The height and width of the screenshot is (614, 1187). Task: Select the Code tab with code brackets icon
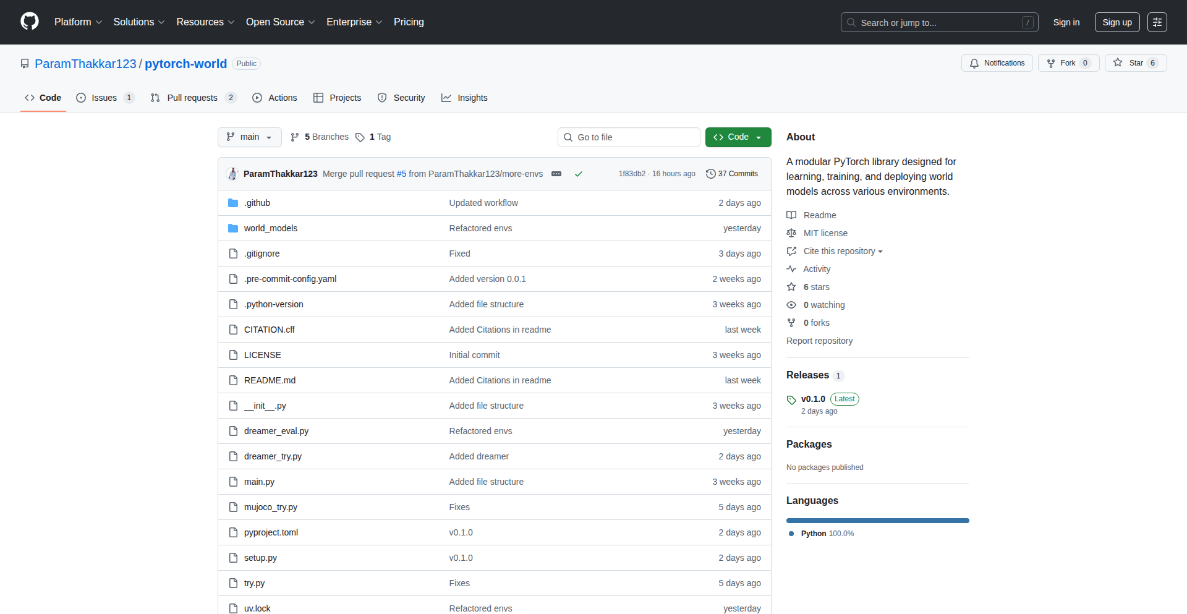pyautogui.click(x=30, y=98)
